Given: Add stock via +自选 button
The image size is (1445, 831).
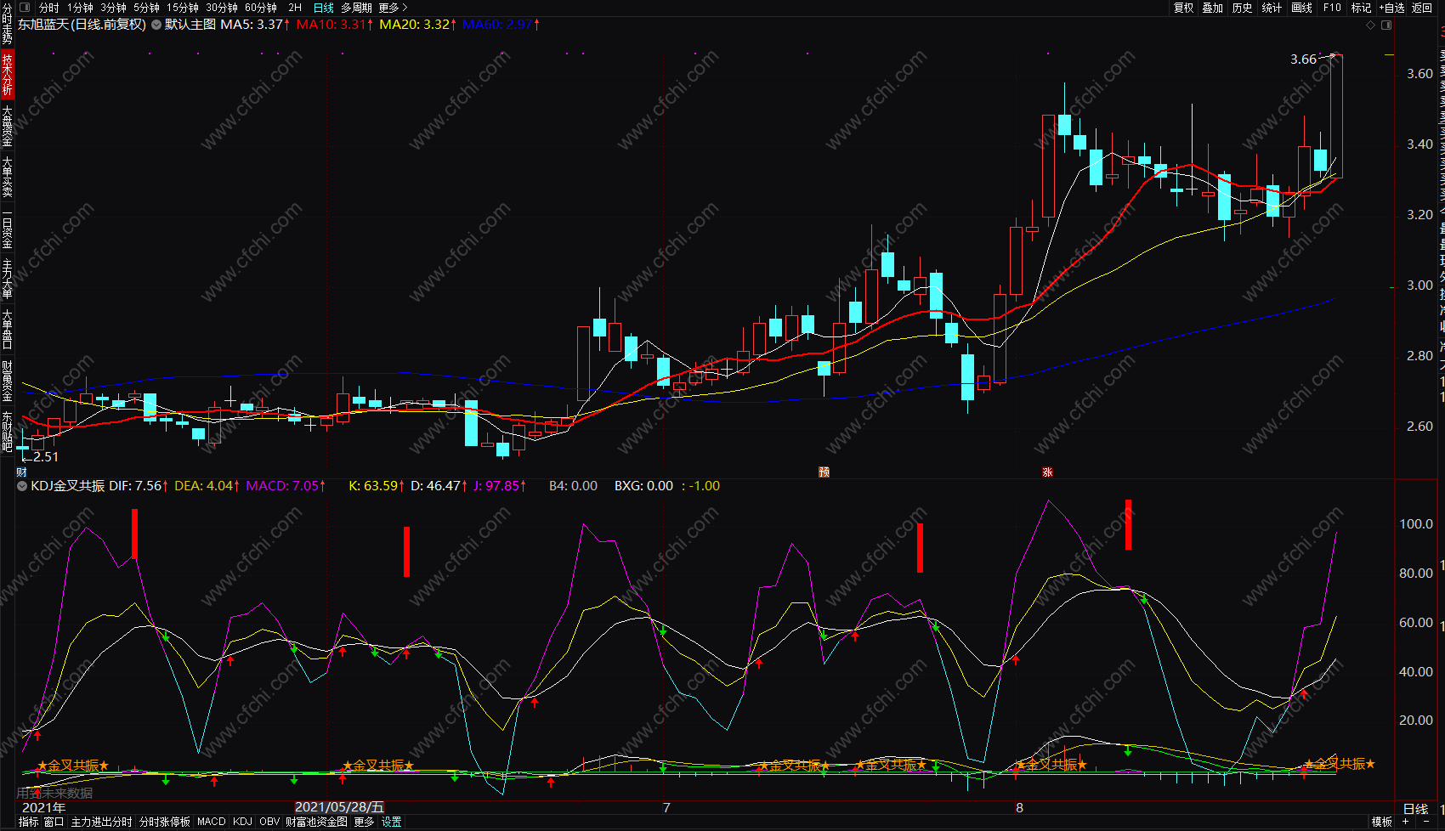Looking at the screenshot, I should [1392, 8].
